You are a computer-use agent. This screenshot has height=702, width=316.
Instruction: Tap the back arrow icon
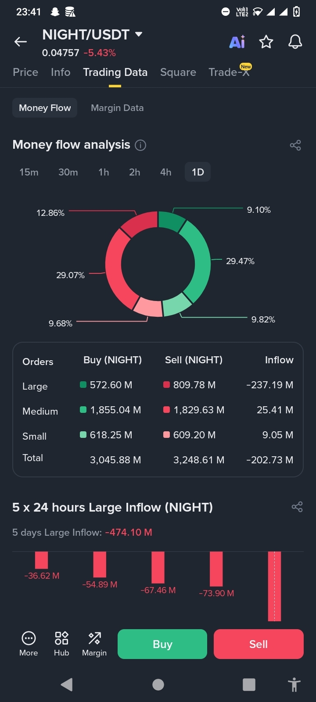coord(21,42)
